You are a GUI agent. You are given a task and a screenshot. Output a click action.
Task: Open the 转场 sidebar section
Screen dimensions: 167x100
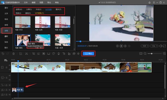6,25
